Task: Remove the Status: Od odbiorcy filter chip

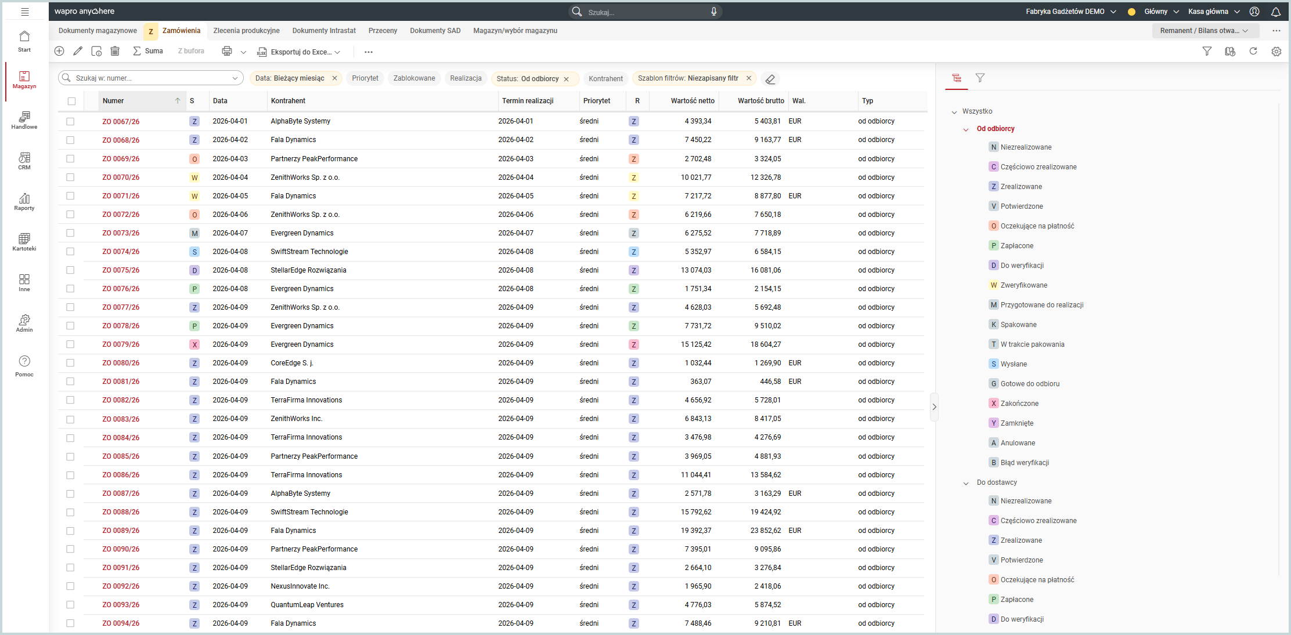Action: (x=567, y=78)
